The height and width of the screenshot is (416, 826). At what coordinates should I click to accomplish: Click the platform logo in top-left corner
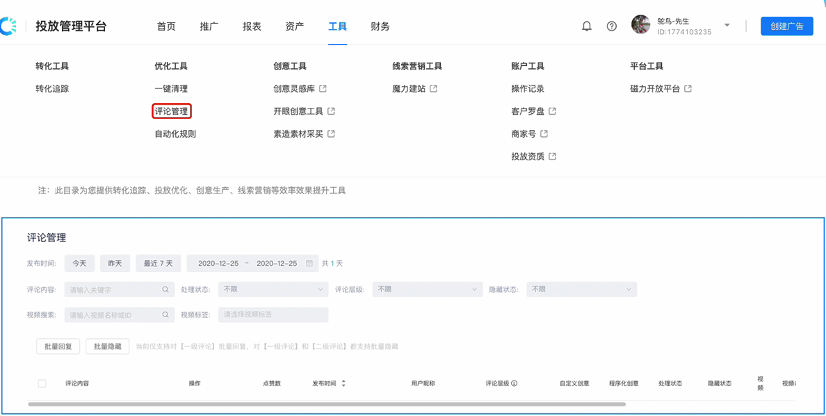click(x=10, y=25)
